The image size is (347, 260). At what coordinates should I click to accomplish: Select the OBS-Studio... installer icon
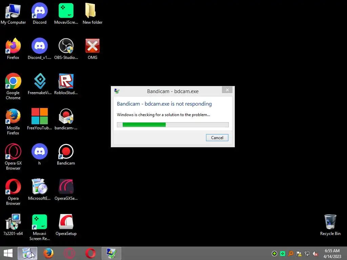click(66, 49)
